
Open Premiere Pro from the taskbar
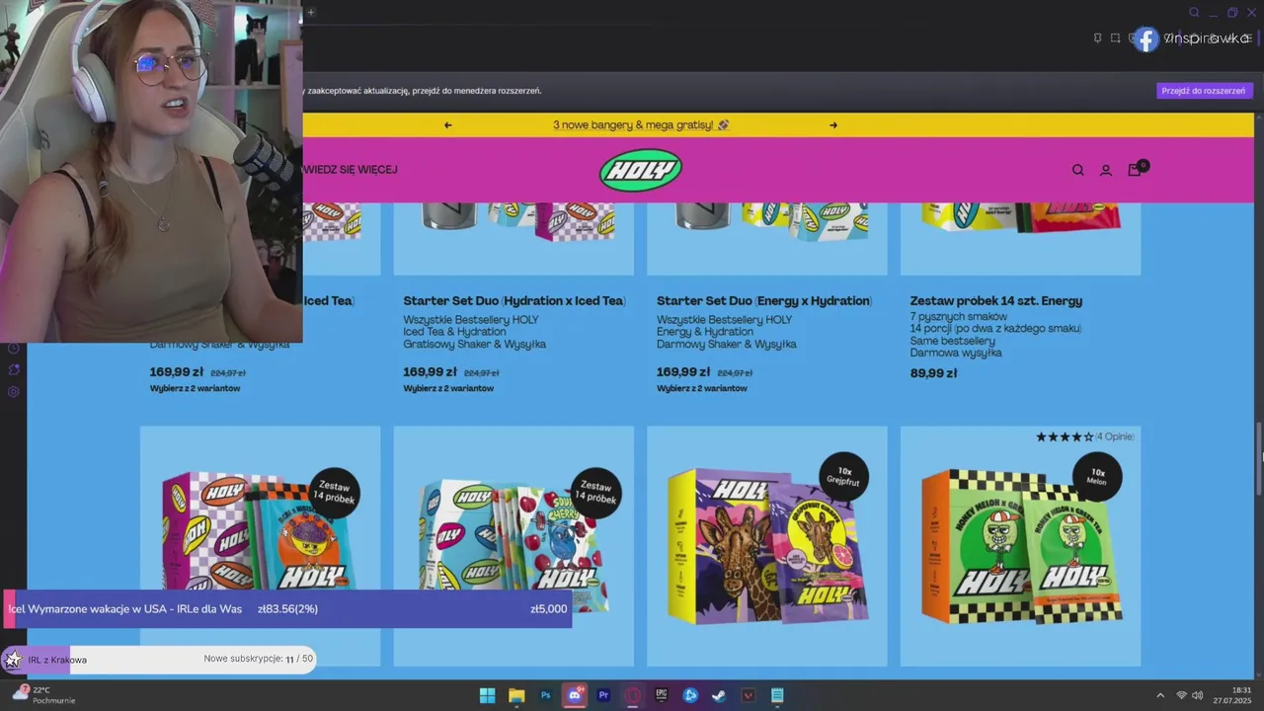tap(603, 695)
